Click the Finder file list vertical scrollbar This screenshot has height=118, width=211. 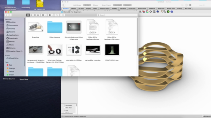(137, 36)
